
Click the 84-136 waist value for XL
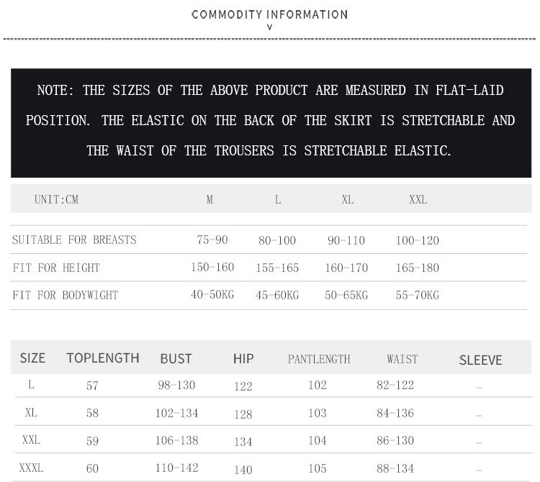395,413
